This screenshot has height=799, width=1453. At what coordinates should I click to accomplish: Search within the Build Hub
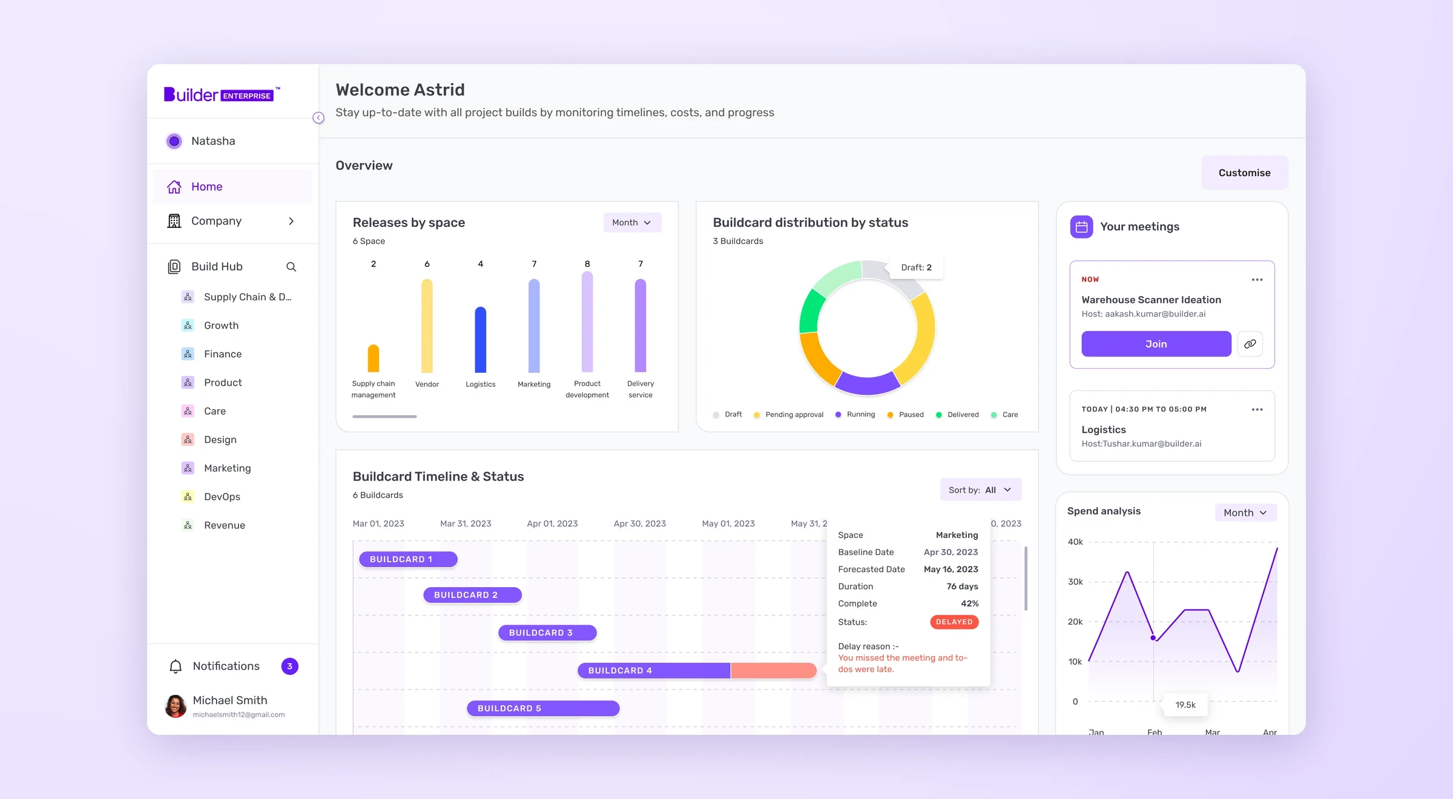tap(291, 267)
